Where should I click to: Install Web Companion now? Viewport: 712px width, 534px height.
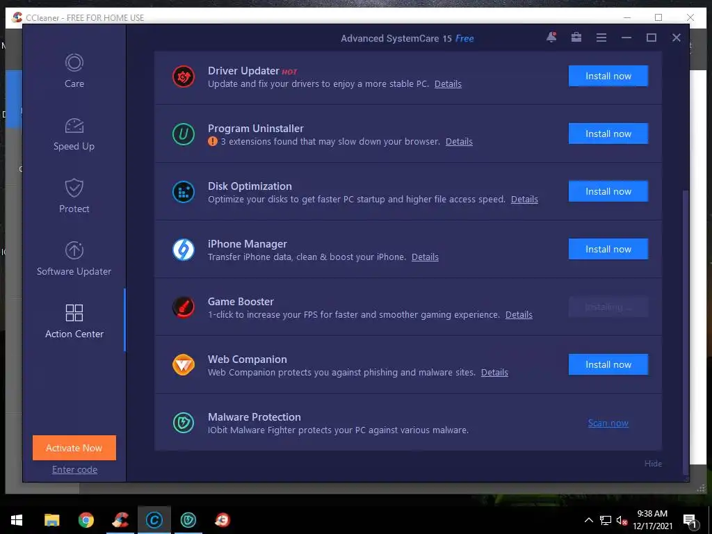pyautogui.click(x=608, y=364)
